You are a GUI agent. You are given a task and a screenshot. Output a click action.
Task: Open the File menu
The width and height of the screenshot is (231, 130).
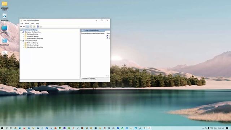coord(22,23)
